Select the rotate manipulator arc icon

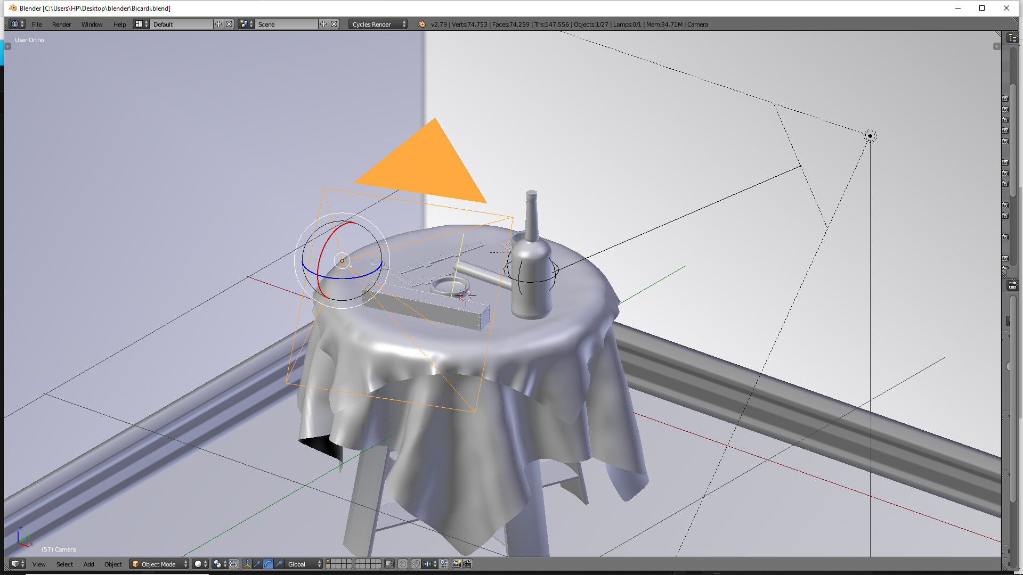coord(268,564)
